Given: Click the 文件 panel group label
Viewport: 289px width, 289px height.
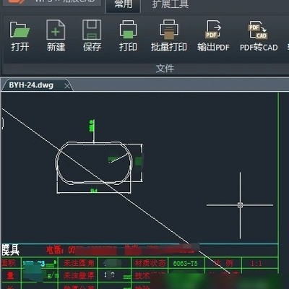Looking at the screenshot, I should [x=165, y=69].
